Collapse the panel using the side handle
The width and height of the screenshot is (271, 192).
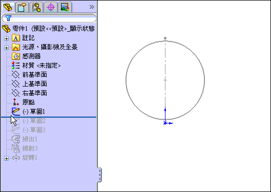99,175
